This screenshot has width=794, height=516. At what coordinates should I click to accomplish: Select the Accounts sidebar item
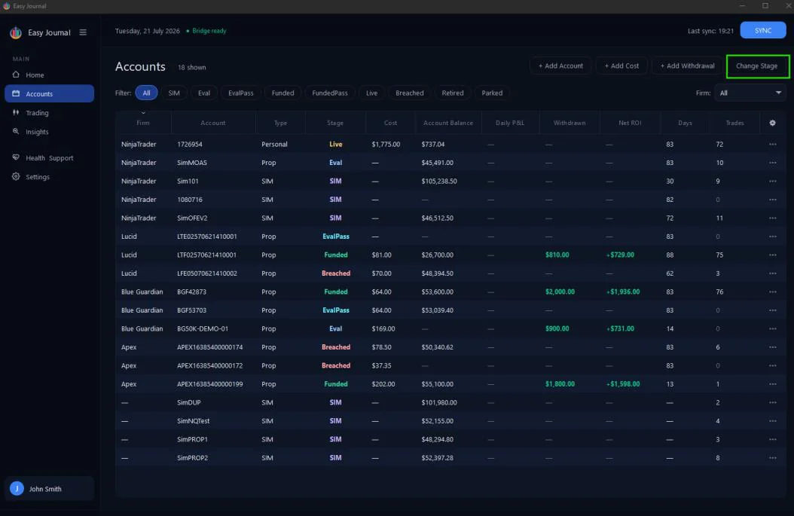(x=49, y=93)
